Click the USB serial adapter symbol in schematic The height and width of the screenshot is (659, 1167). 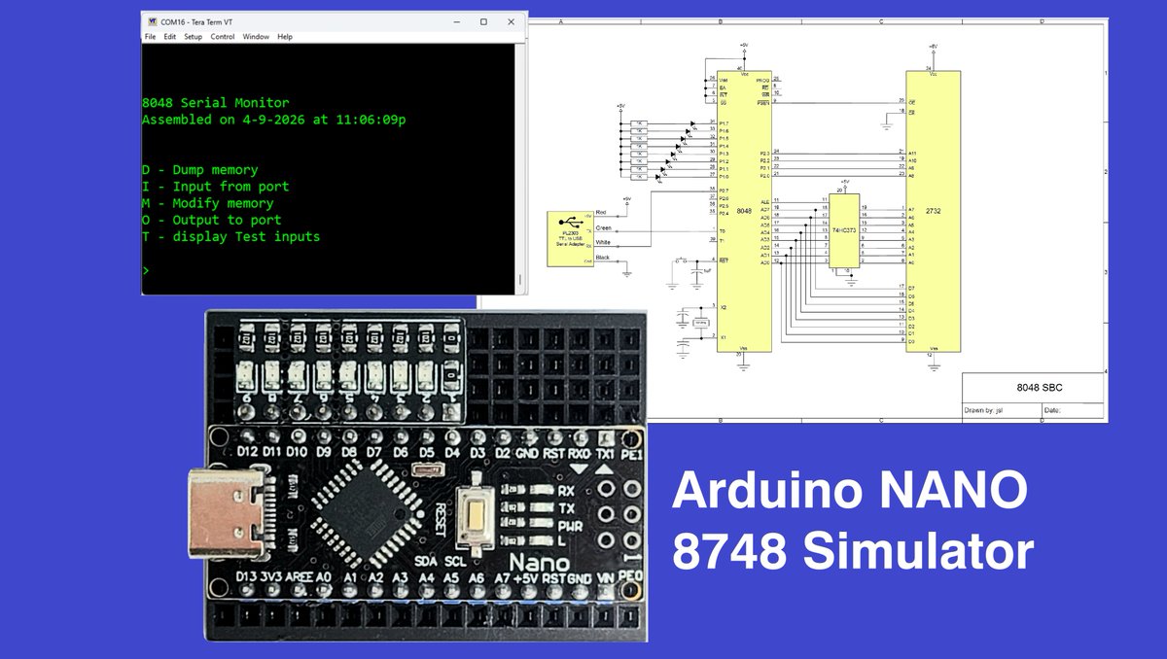(570, 238)
